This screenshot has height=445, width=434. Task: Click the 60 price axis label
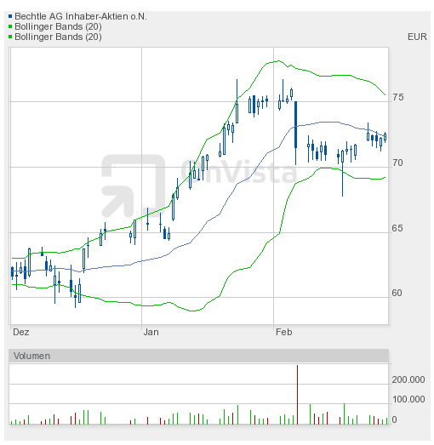tap(397, 293)
